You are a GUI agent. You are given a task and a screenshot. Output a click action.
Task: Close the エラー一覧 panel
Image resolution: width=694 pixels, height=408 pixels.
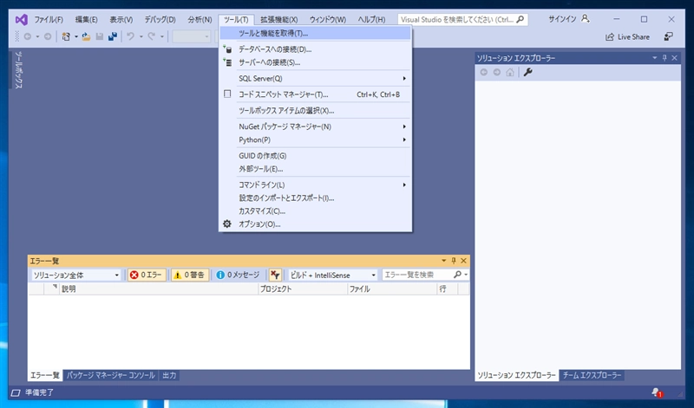point(463,261)
